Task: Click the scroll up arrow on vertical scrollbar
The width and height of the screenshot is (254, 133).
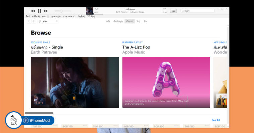Action: click(x=228, y=26)
